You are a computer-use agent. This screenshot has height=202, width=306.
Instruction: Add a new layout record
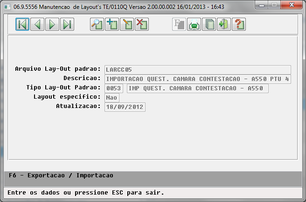point(112,24)
